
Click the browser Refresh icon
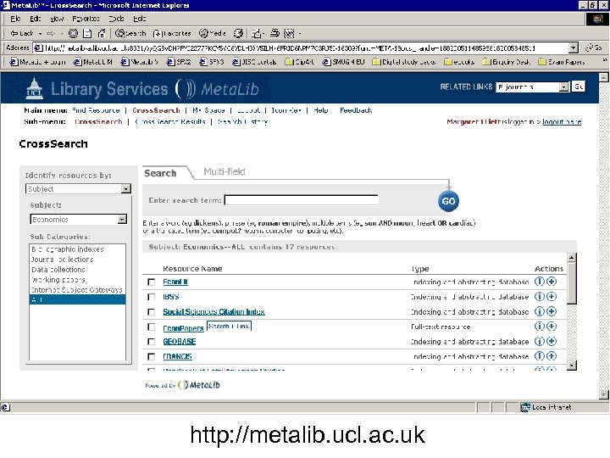(87, 33)
